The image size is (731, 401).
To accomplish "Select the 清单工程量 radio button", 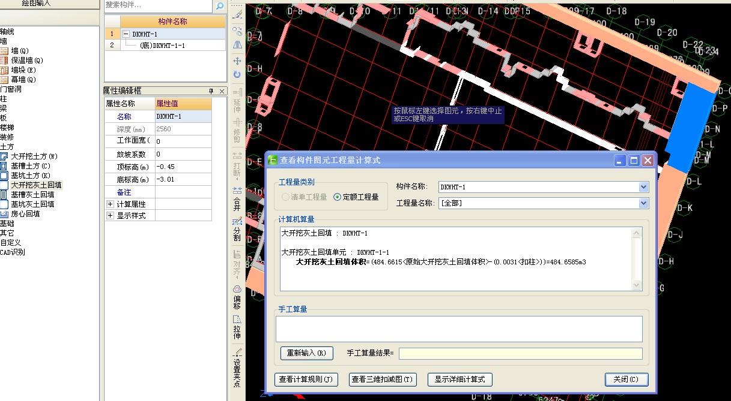I will (x=285, y=197).
